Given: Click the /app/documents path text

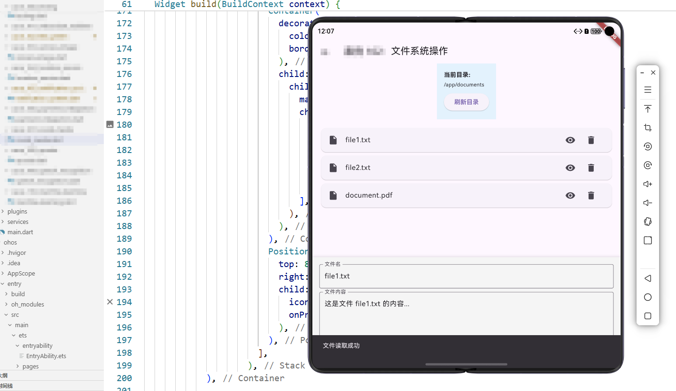Looking at the screenshot, I should coord(464,85).
